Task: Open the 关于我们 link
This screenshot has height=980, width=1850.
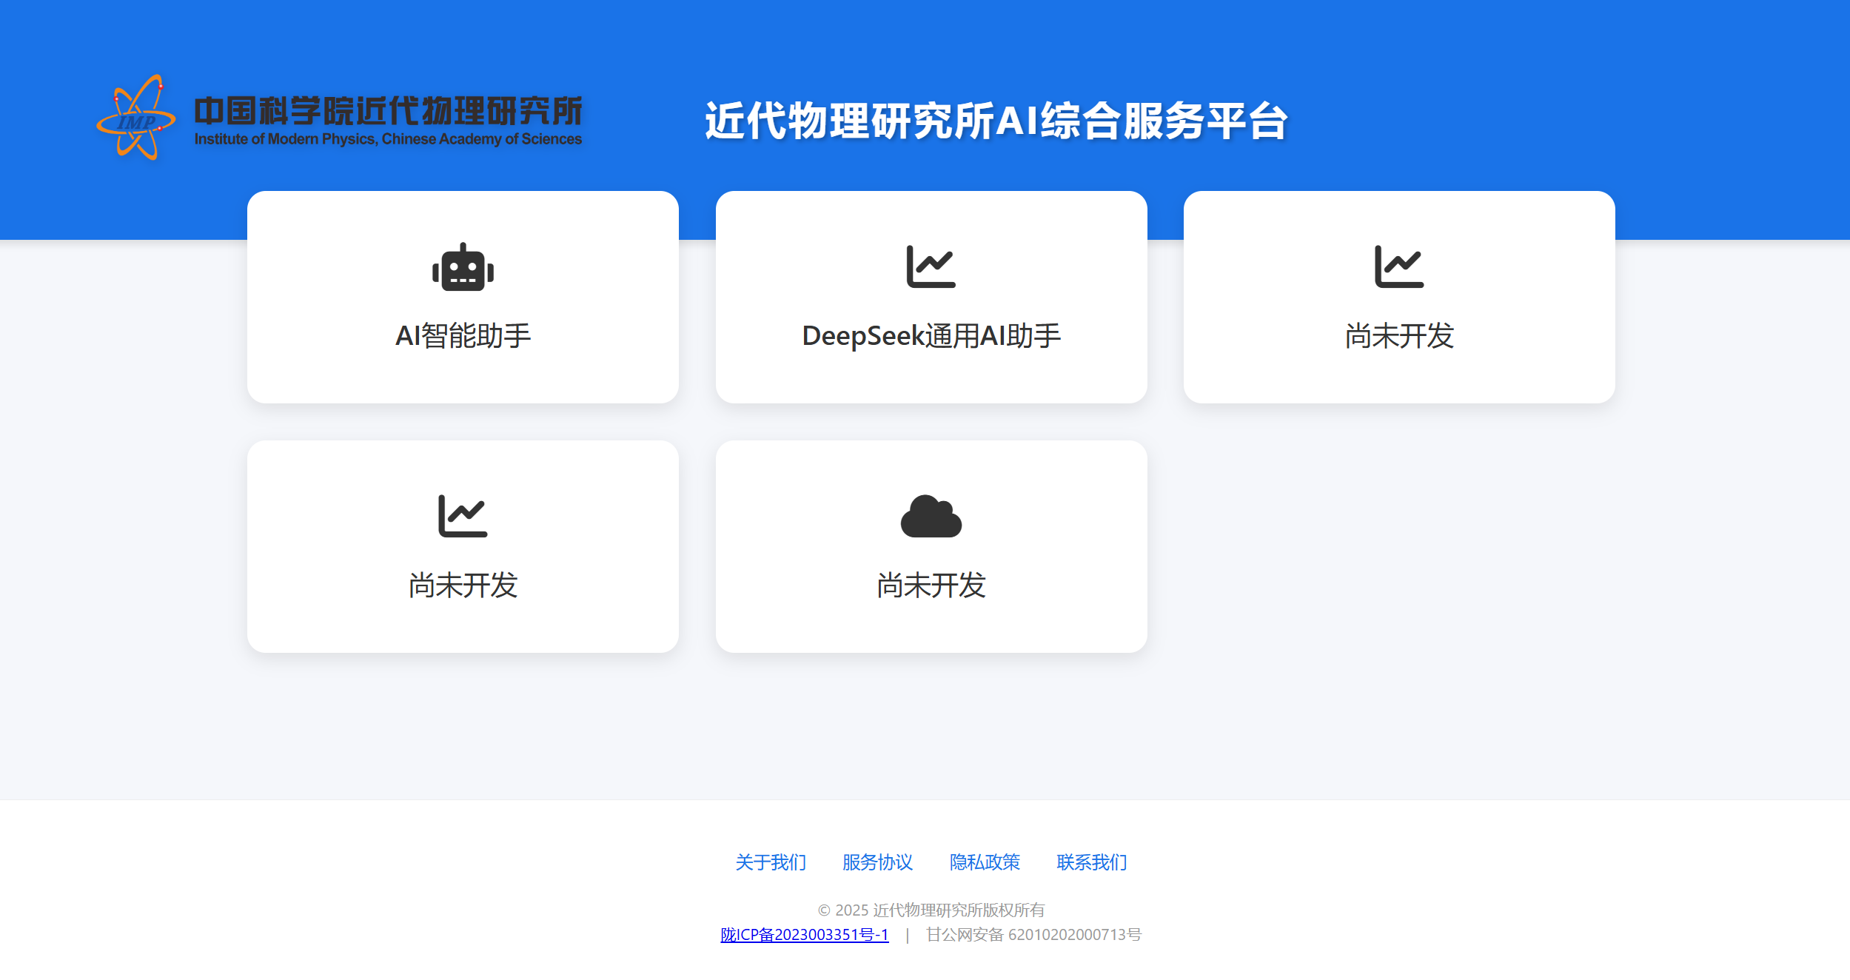Action: point(771,862)
